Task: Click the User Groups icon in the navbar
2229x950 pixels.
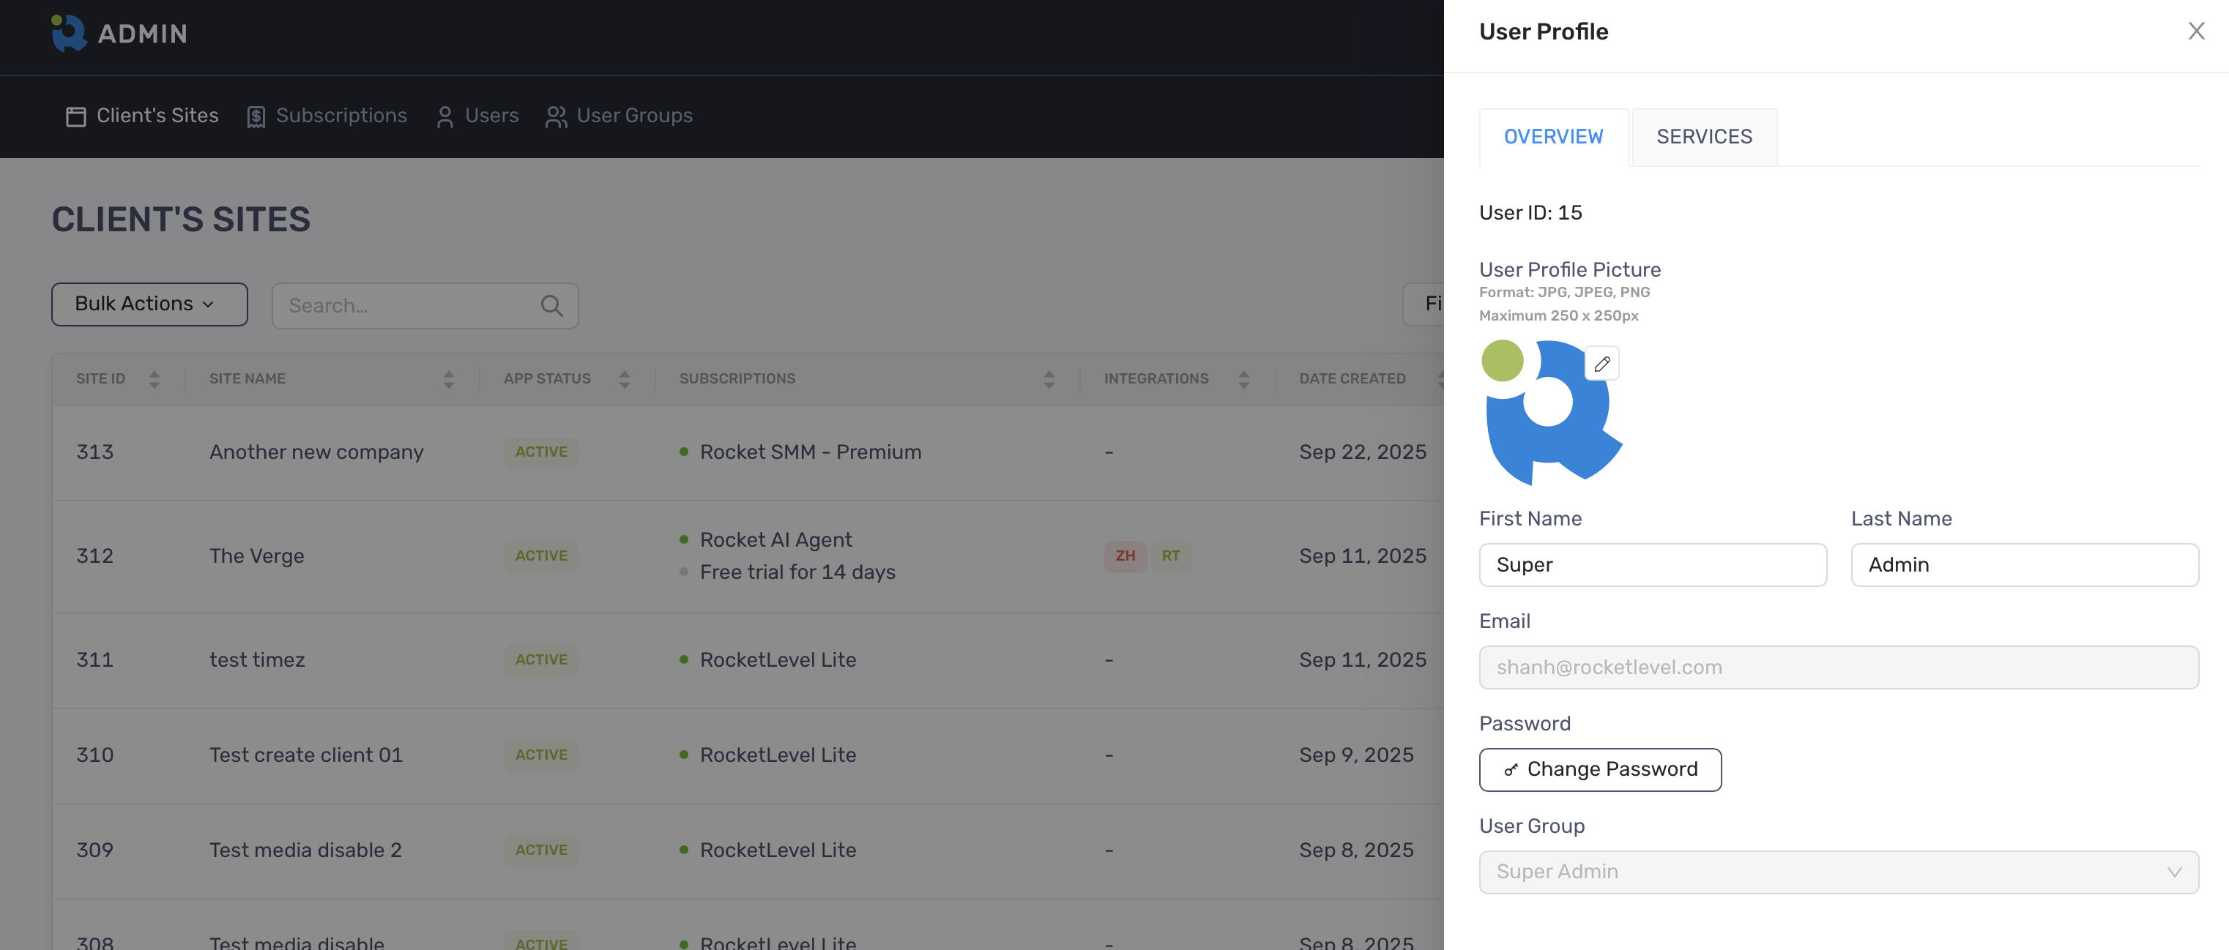Action: tap(556, 116)
